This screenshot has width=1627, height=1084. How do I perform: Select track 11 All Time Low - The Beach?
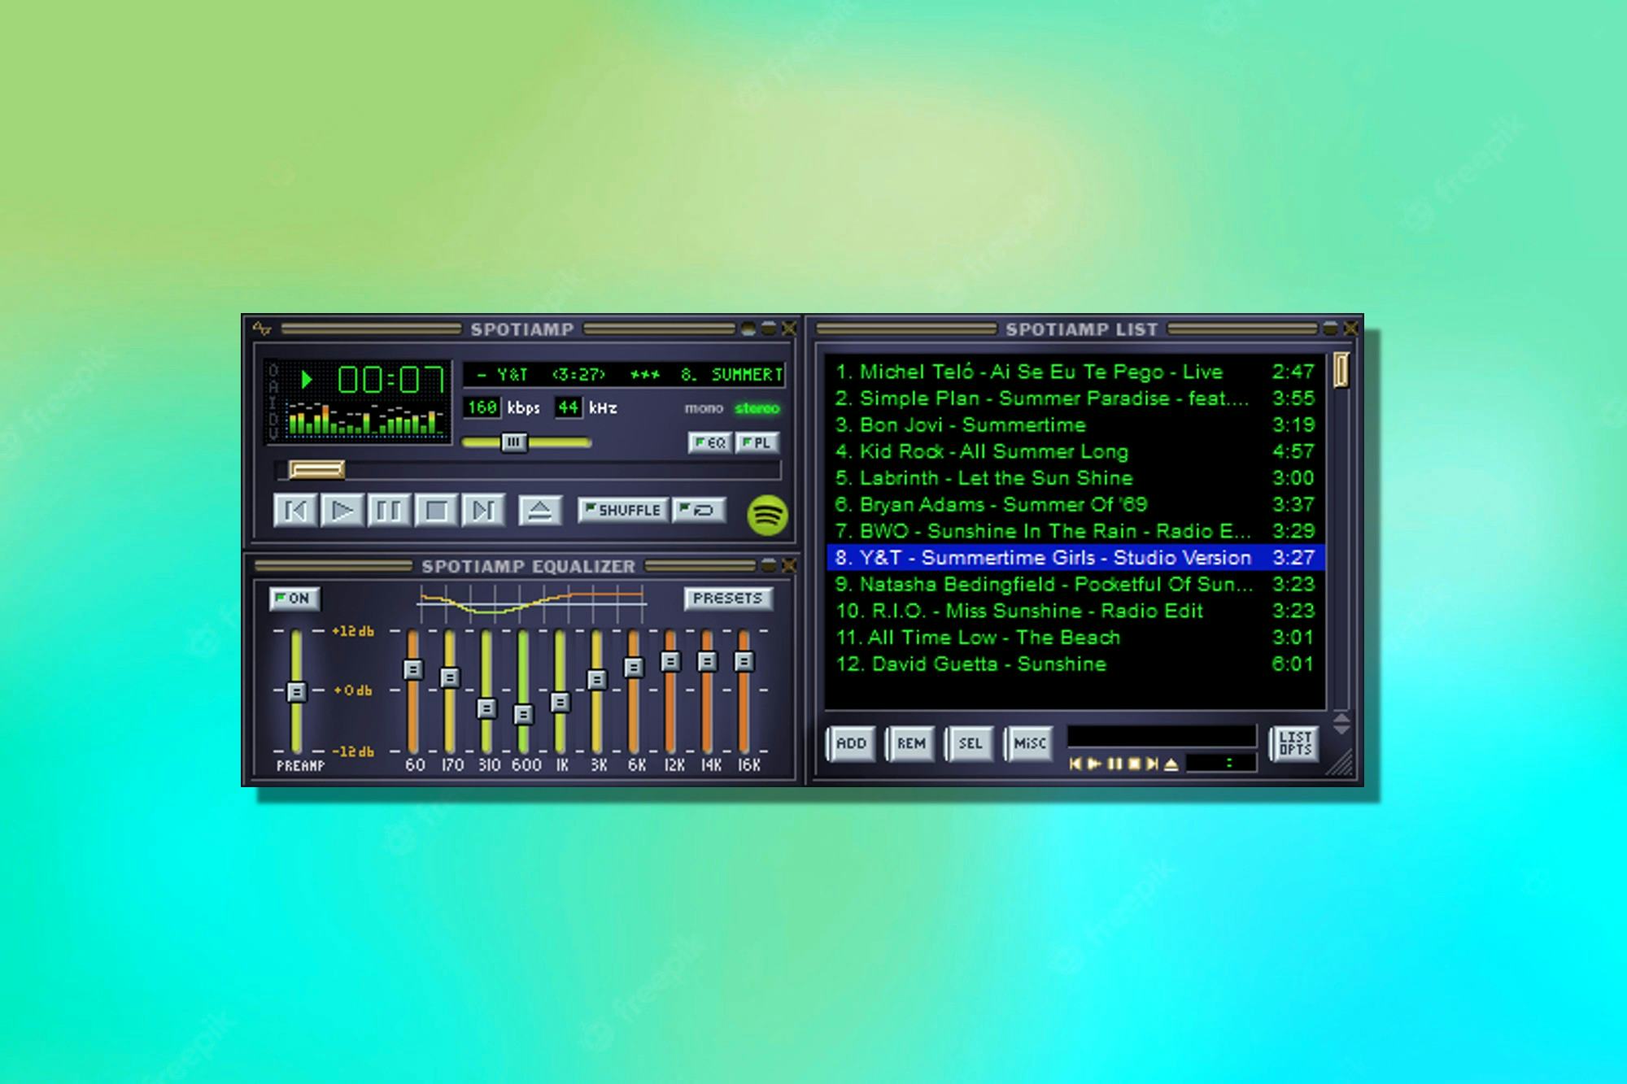[1075, 638]
